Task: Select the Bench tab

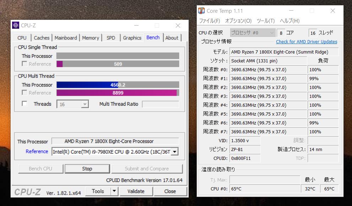Action: [x=153, y=38]
